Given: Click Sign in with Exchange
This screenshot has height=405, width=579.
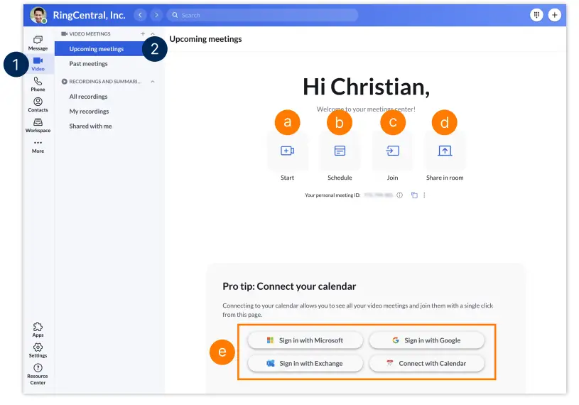Looking at the screenshot, I should 305,363.
